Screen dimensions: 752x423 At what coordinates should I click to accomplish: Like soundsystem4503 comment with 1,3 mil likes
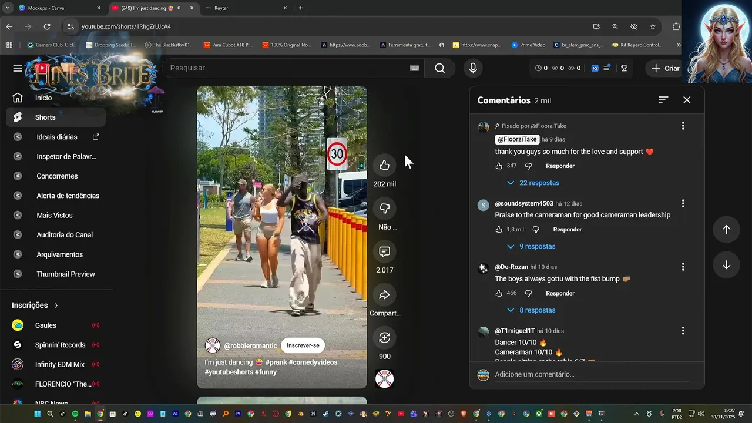499,230
